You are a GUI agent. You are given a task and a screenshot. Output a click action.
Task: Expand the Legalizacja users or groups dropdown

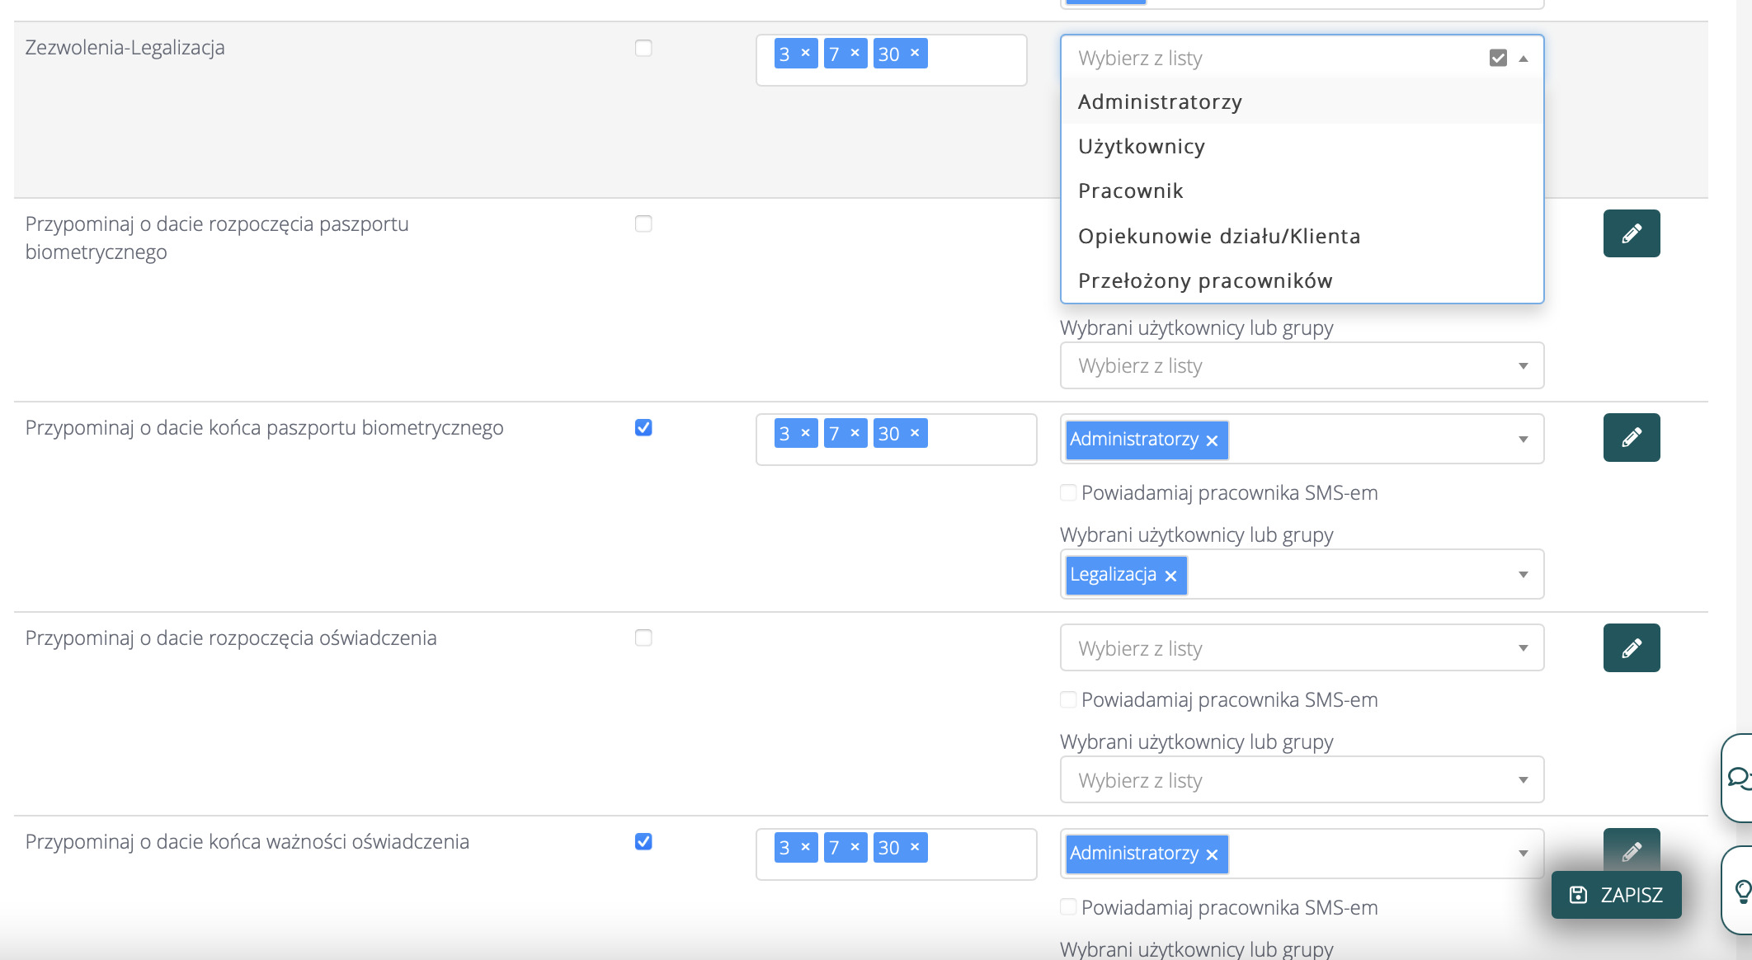[1523, 575]
